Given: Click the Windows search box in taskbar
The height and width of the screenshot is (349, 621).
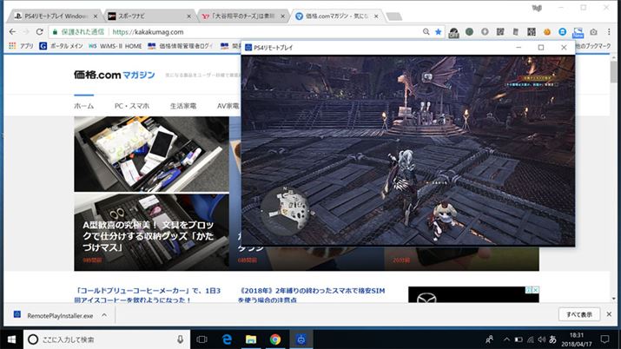Looking at the screenshot, I should click(x=104, y=339).
